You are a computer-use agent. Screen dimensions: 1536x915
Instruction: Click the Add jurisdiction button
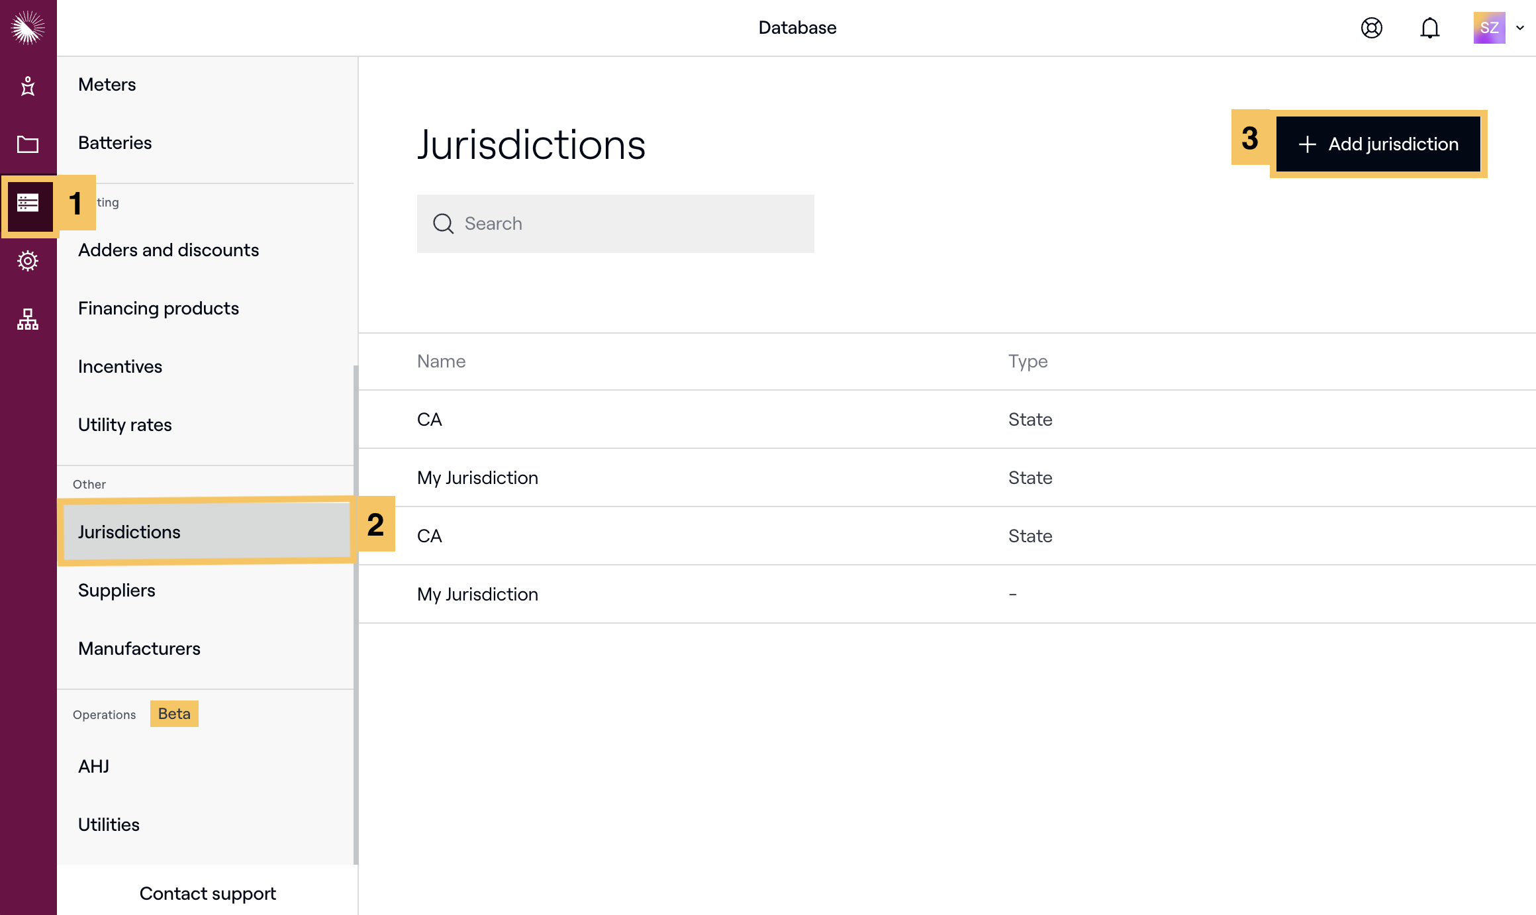[x=1378, y=144]
